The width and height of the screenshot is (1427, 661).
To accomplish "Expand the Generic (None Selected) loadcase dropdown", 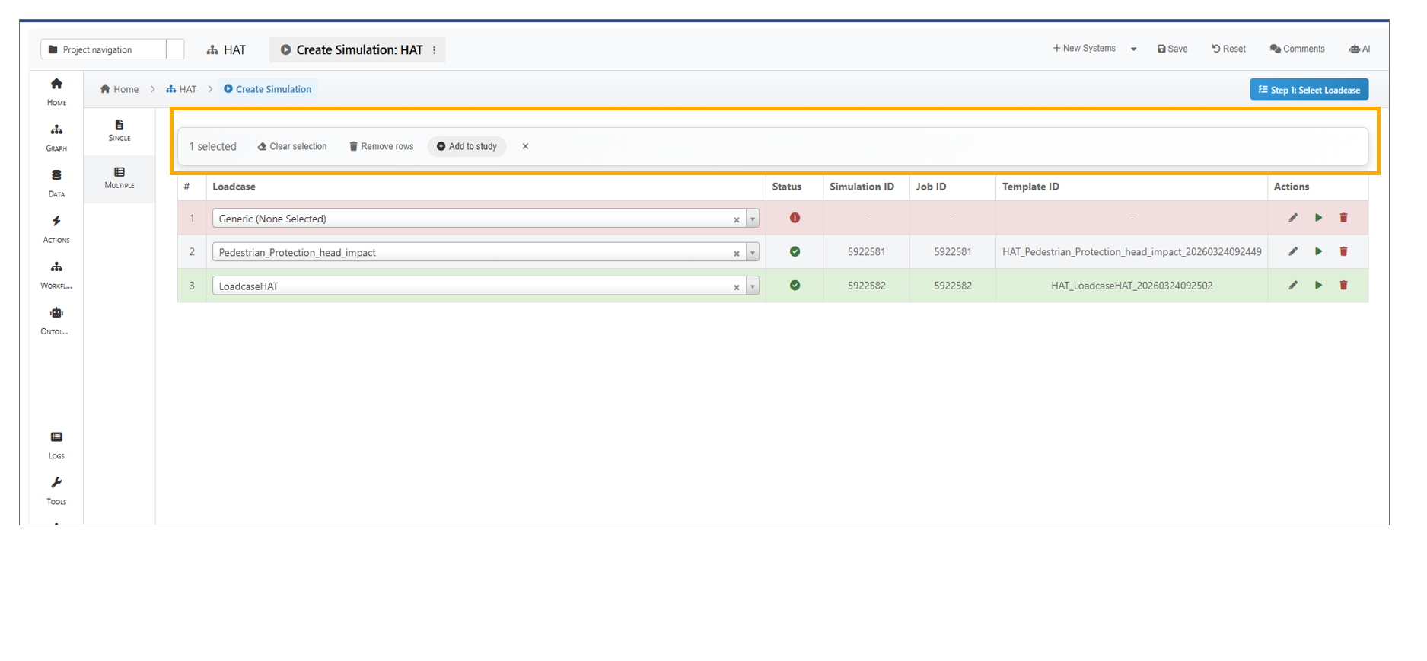I will [752, 219].
